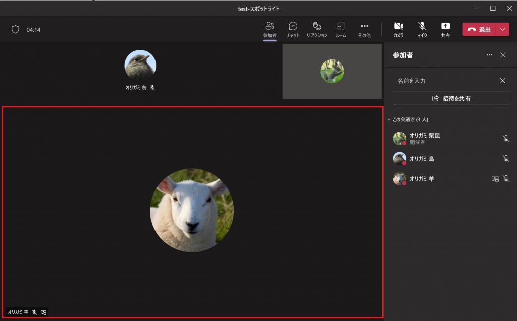The height and width of the screenshot is (321, 517).
Task: Select participant オリガミ 栗鼠 in the list
Action: tap(451, 138)
